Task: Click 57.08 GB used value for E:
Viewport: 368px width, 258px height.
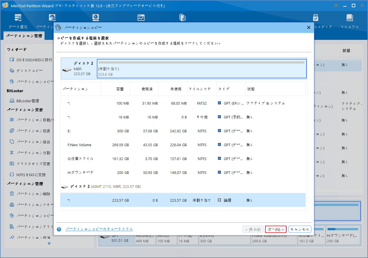Action: [150, 131]
